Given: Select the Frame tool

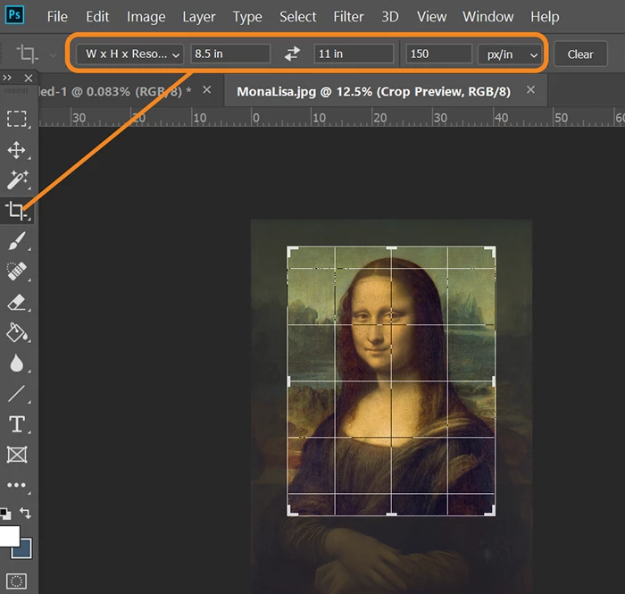Looking at the screenshot, I should pos(17,455).
